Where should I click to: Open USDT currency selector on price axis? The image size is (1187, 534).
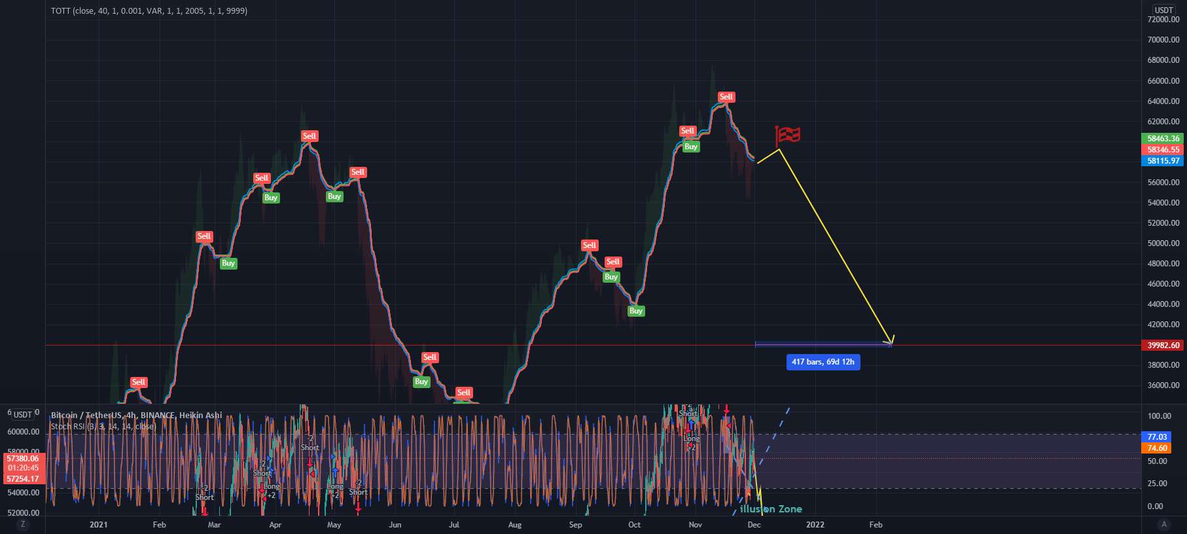[x=1163, y=10]
